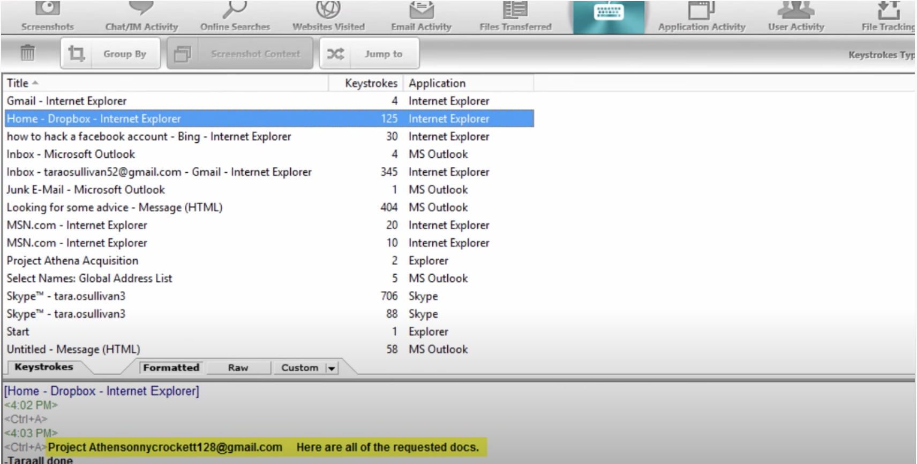Select the Custom view tab
Viewport: 917px width, 464px height.
point(300,368)
